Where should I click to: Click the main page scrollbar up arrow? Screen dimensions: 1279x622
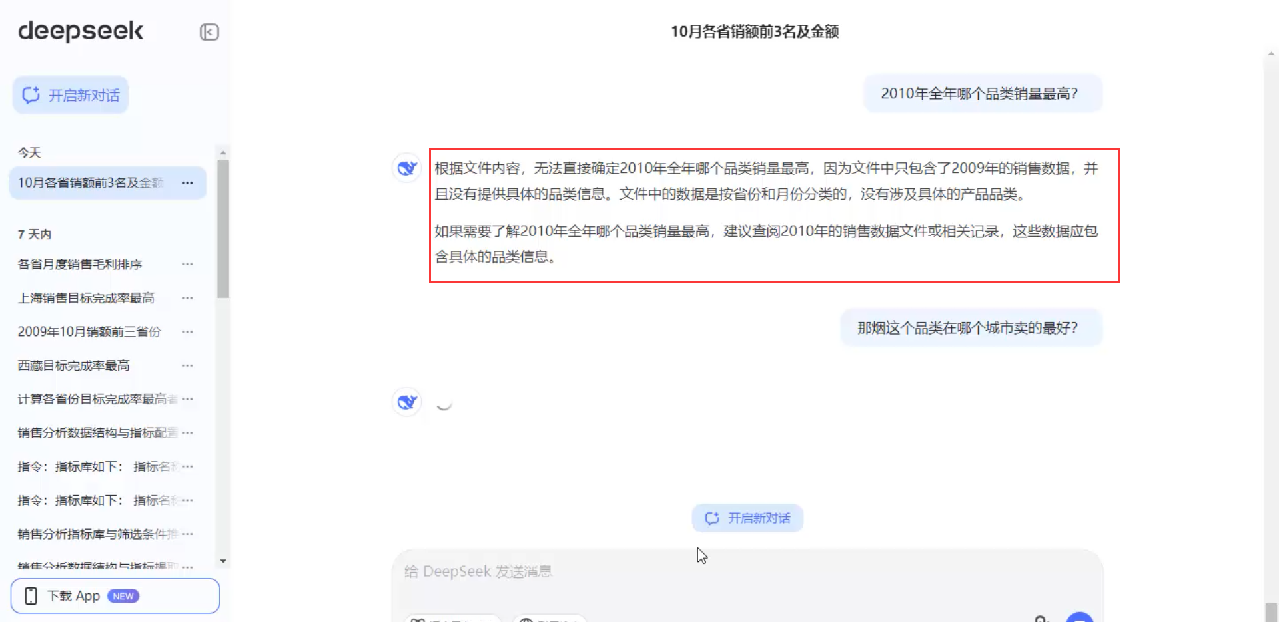(1271, 55)
